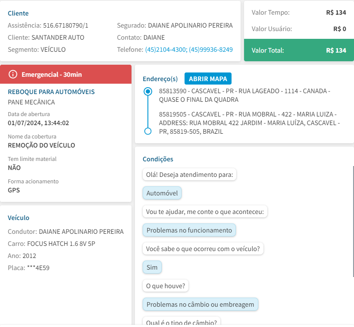Select Problemas no câmbio ou embreagem answer
The height and width of the screenshot is (327, 354).
click(200, 304)
